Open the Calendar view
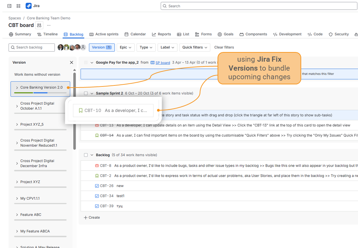The height and width of the screenshot is (248, 358). click(135, 34)
